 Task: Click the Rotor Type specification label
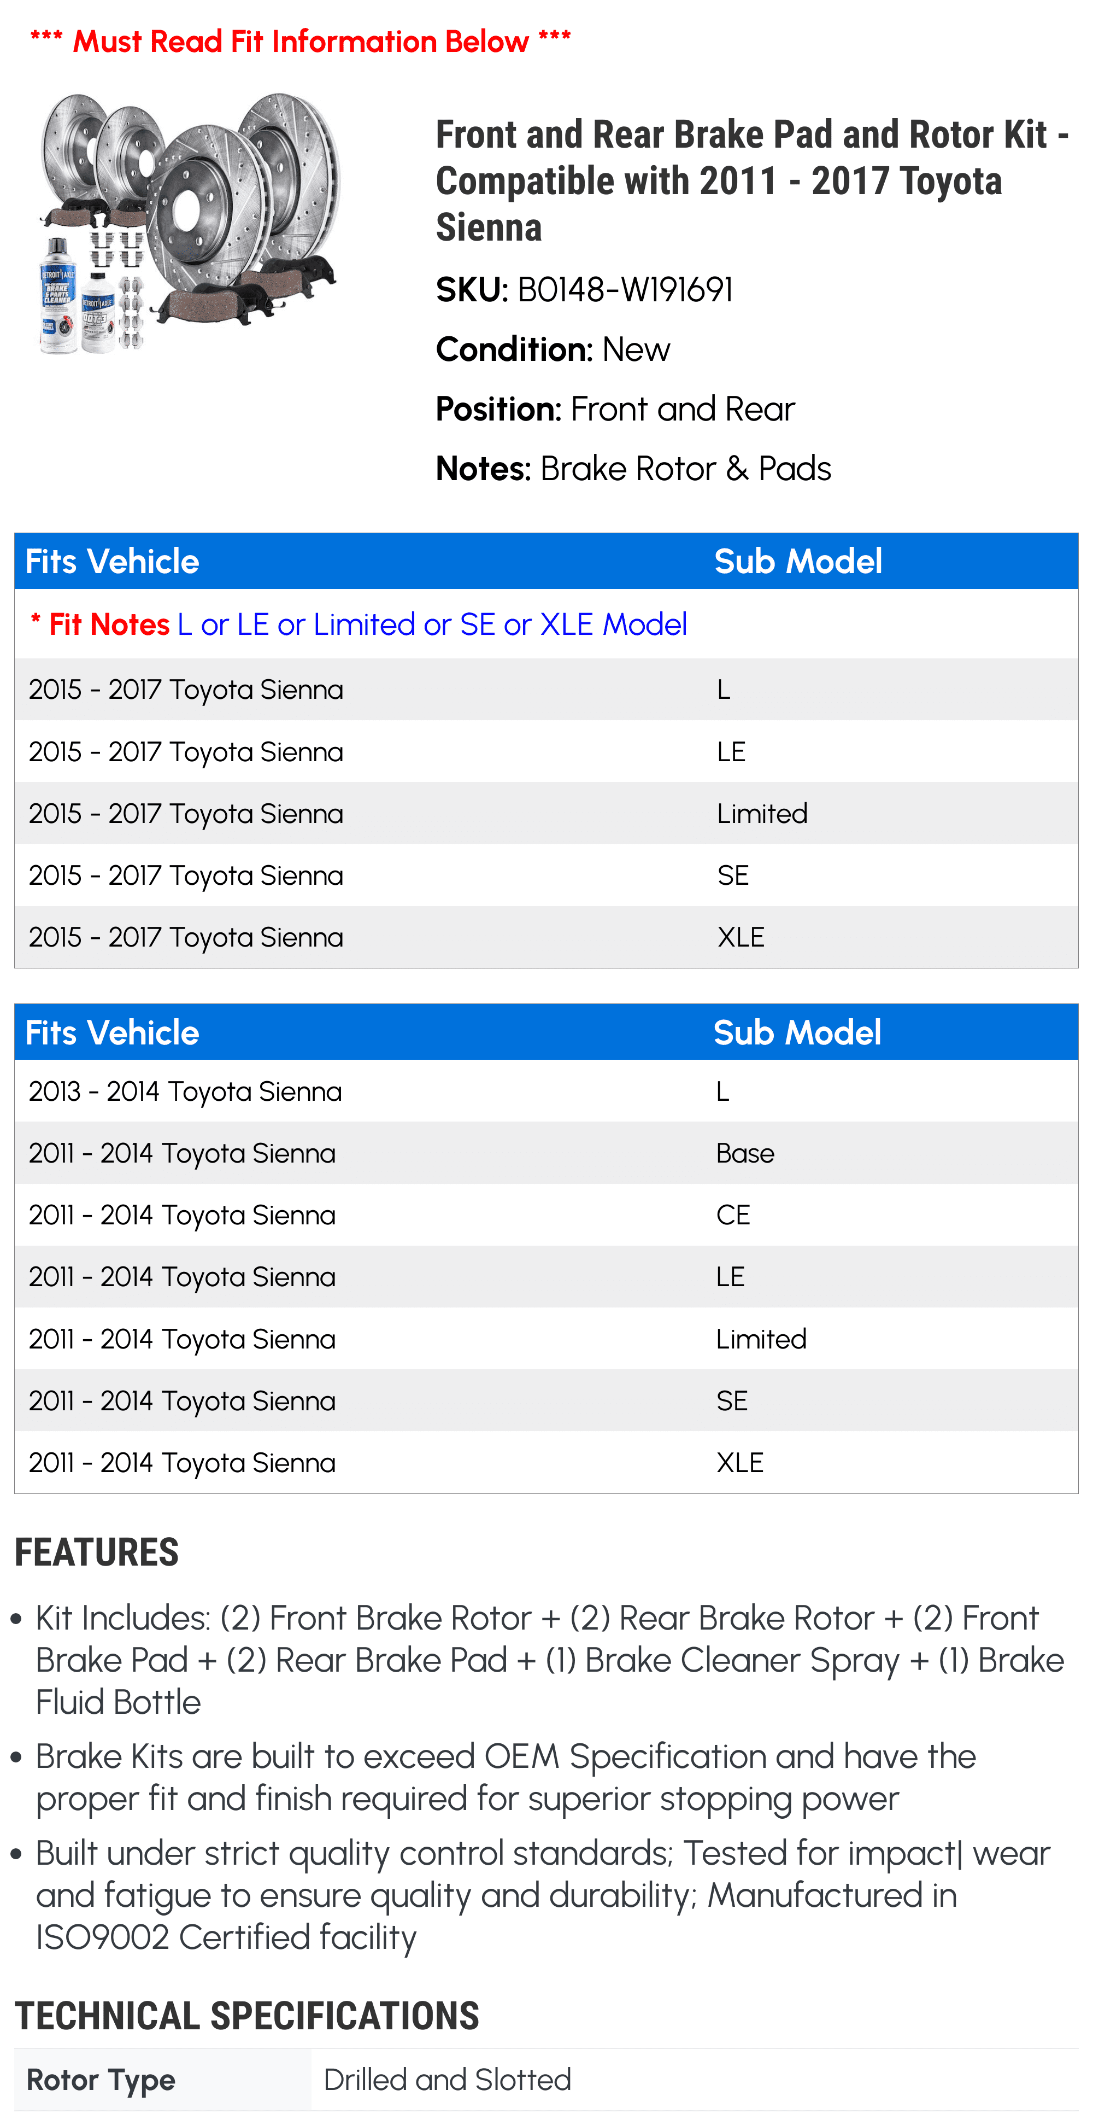pos(101,2081)
